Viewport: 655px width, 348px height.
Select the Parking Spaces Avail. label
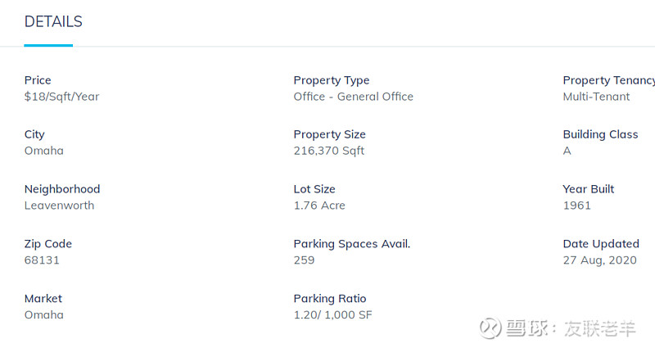tap(351, 244)
